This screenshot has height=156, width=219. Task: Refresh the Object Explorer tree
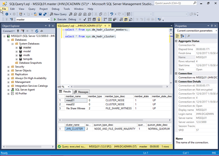tap(37, 31)
